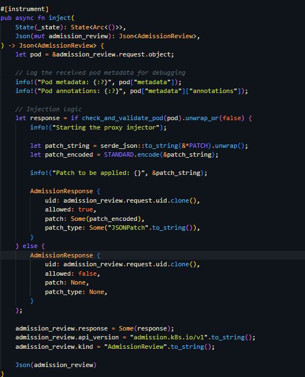Click the else keyword
The image size is (305, 377).
click(30, 246)
